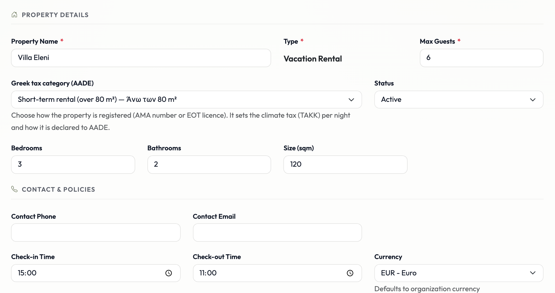Viewport: 555px width, 293px height.
Task: Click the Check-in Time field showing 15:00
Action: (96, 273)
